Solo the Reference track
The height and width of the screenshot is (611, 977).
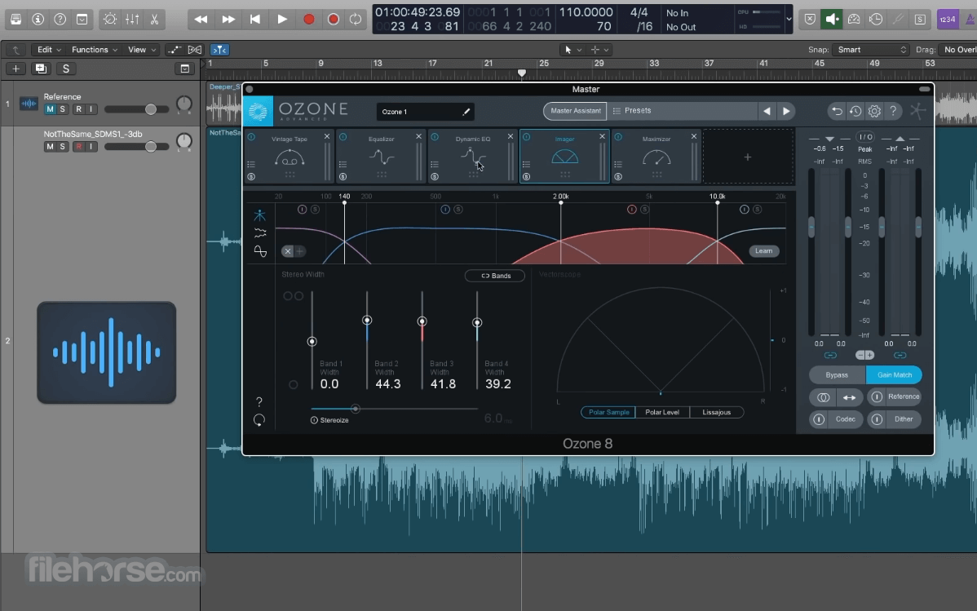click(x=62, y=109)
